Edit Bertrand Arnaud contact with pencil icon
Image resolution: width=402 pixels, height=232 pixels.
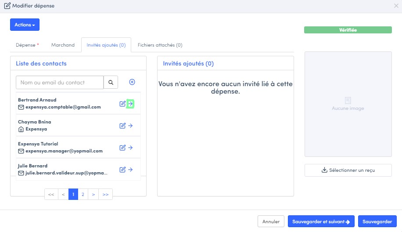[122, 104]
